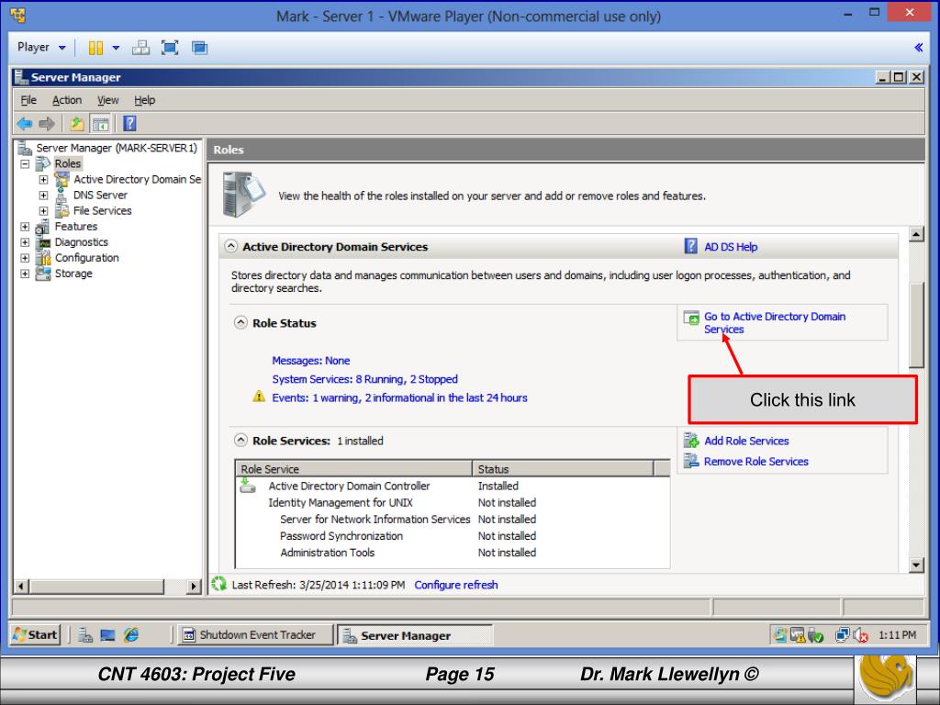
Task: Click the Status column header
Action: (563, 469)
